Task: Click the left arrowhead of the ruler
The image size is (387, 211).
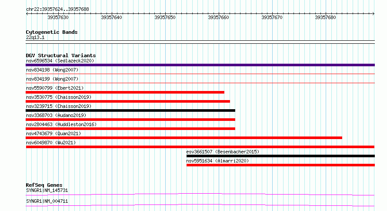Action: tap(27, 14)
